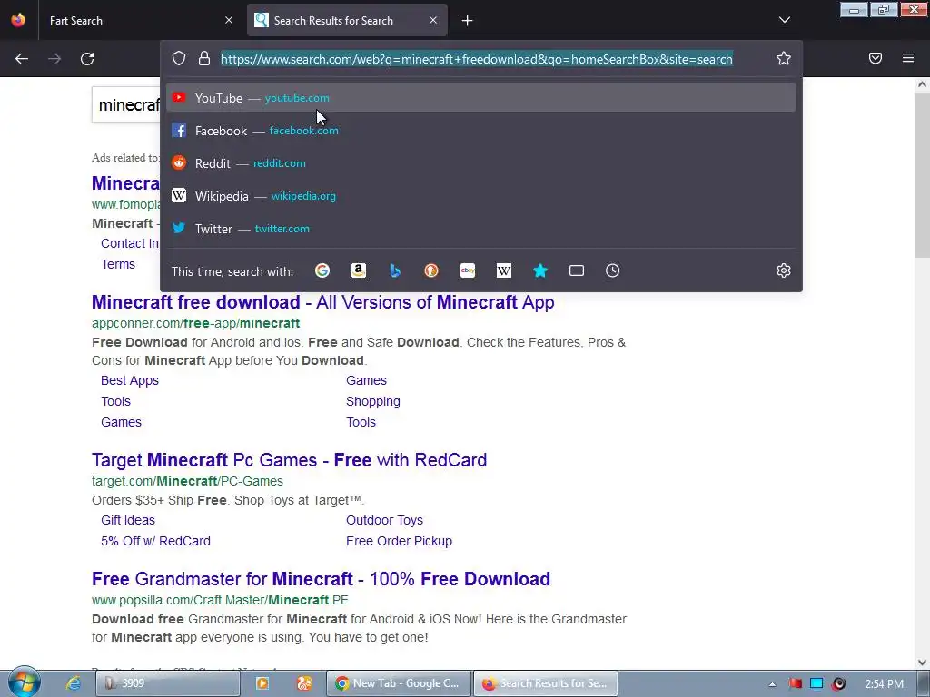Open the Firefox hamburger menu
The width and height of the screenshot is (930, 697).
[x=908, y=58]
